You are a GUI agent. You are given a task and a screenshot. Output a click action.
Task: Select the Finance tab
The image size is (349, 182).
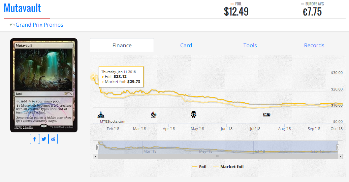[122, 45]
